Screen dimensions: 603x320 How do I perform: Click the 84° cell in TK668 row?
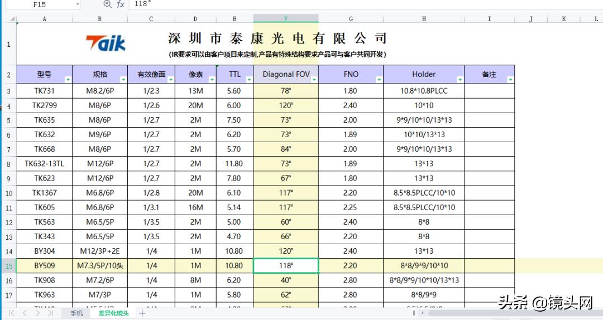286,149
